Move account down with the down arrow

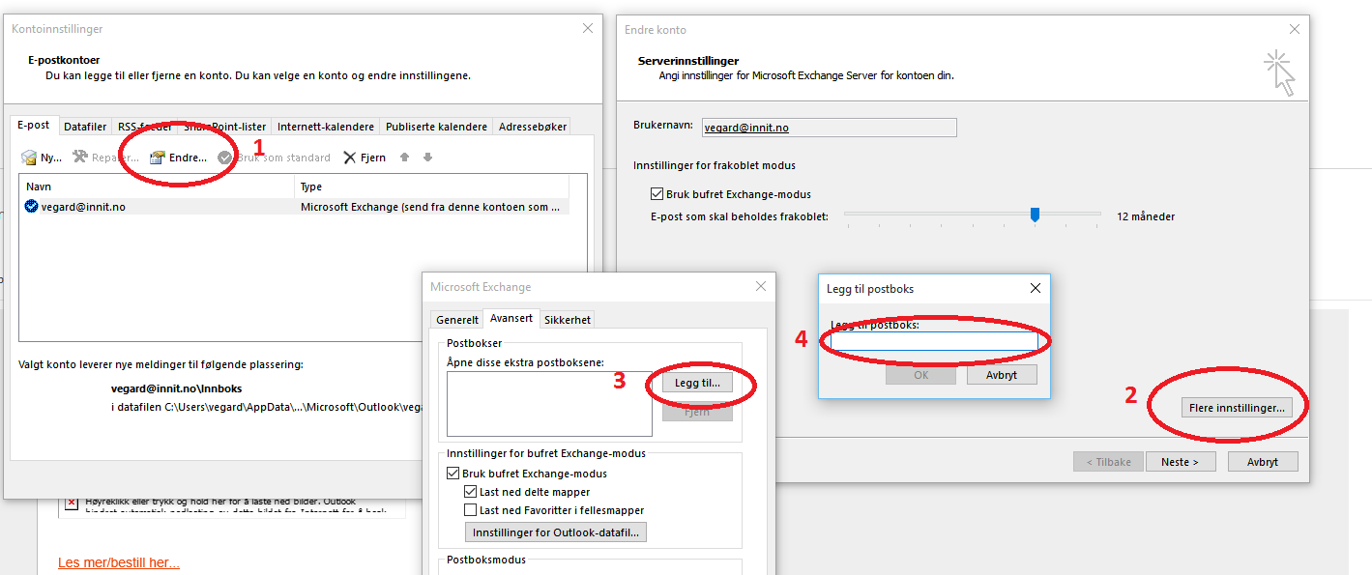[x=427, y=158]
